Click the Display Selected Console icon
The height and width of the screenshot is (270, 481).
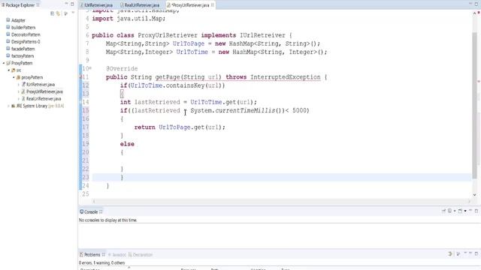(449, 211)
